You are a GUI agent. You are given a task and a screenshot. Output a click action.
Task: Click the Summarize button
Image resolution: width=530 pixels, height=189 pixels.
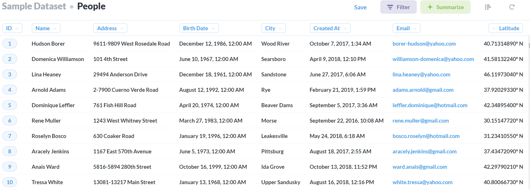445,7
